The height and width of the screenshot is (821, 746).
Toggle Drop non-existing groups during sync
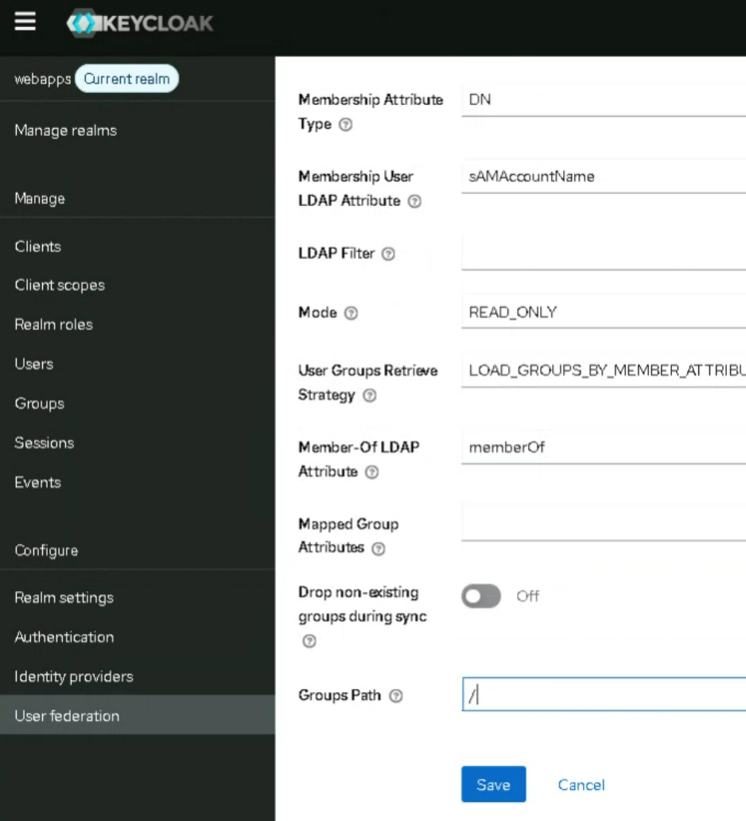pyautogui.click(x=481, y=596)
